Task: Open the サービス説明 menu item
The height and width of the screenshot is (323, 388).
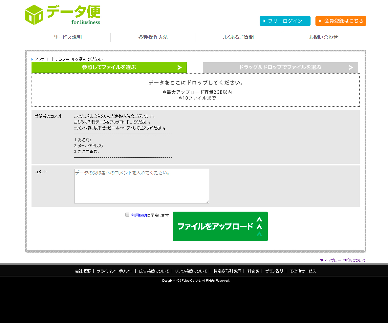Action: point(68,37)
